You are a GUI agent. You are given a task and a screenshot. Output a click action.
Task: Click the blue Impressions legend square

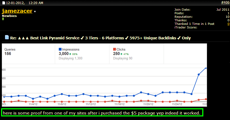click(60, 49)
